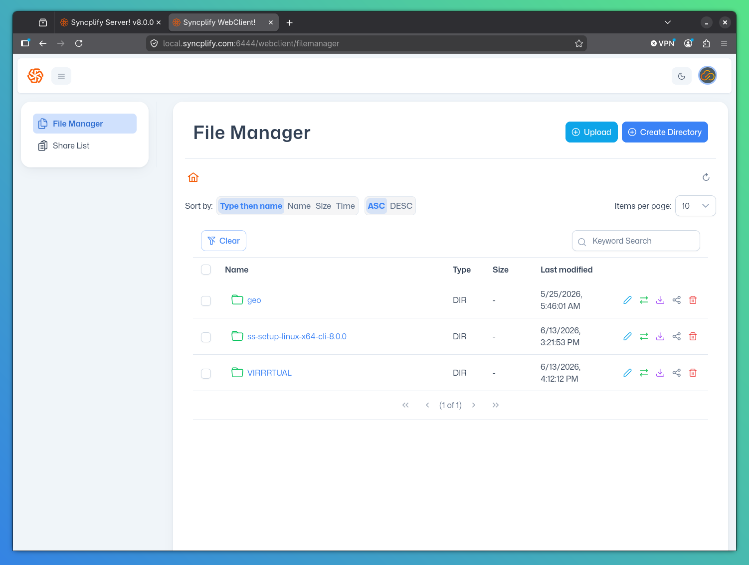Click the VIRRRTUAL folder icon
This screenshot has width=749, height=565.
pyautogui.click(x=237, y=372)
